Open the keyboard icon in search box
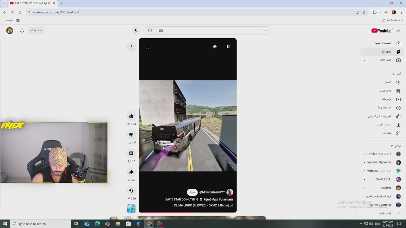This screenshot has height=228, width=406. (x=161, y=30)
